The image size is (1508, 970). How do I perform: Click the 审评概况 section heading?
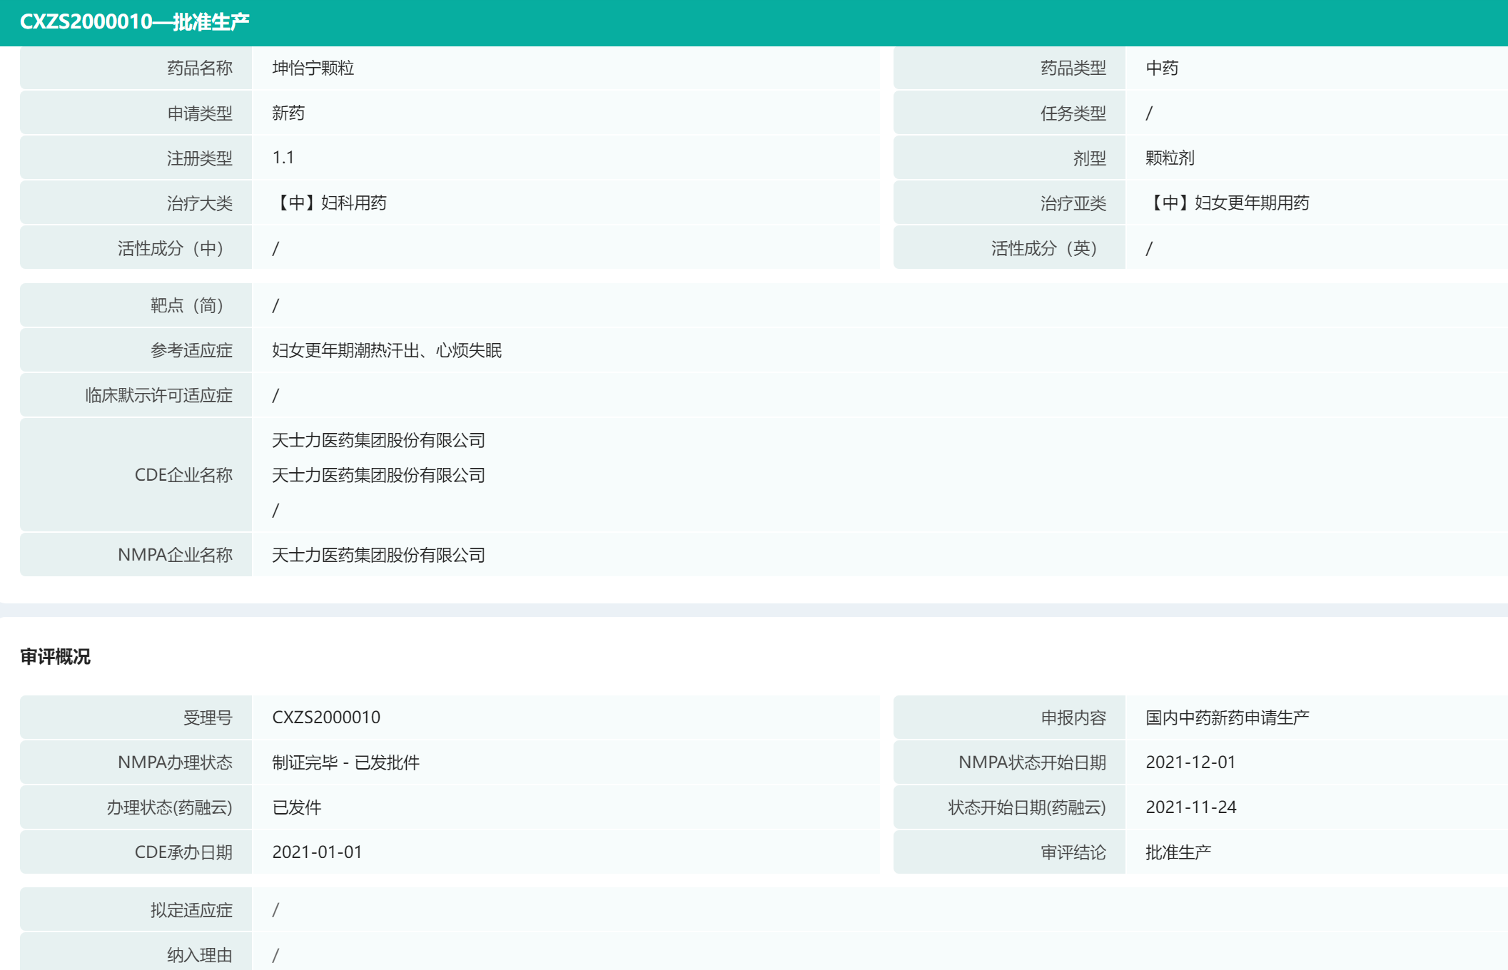[55, 656]
